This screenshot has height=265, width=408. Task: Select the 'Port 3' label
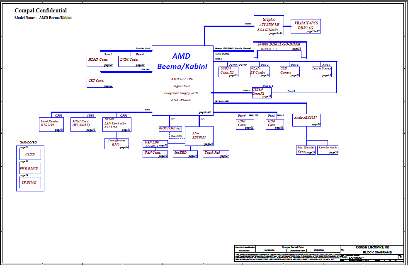tap(294, 64)
